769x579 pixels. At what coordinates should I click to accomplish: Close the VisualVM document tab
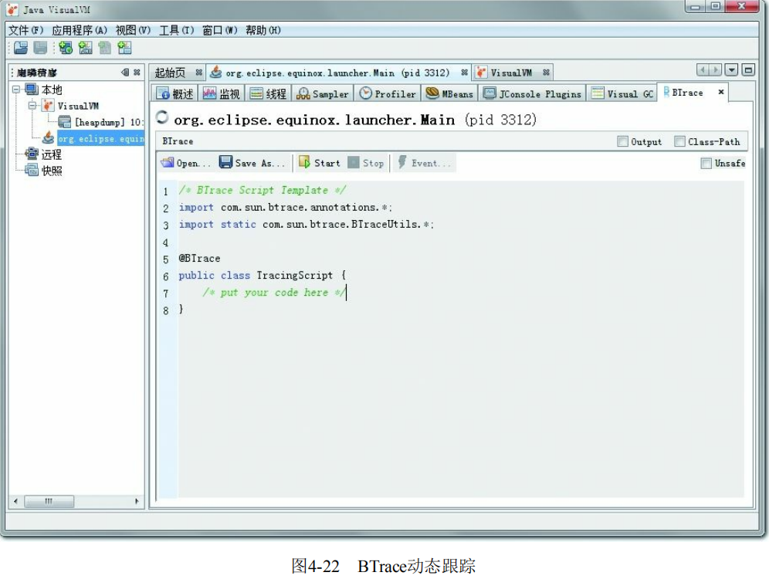coord(546,73)
